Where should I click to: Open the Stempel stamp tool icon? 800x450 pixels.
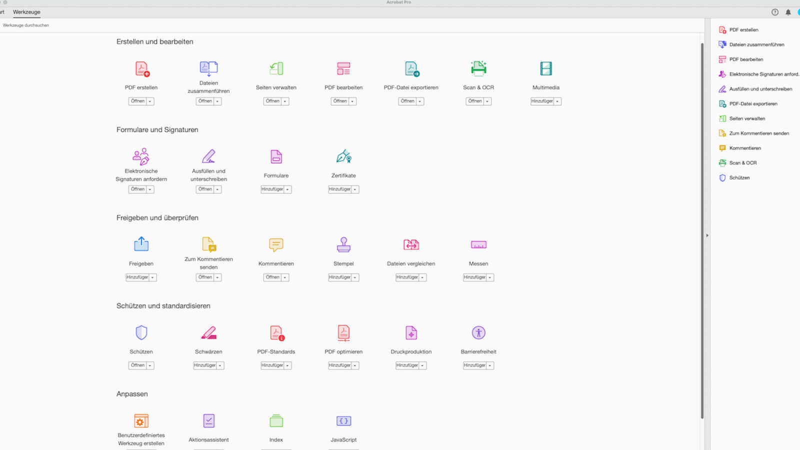click(x=343, y=245)
